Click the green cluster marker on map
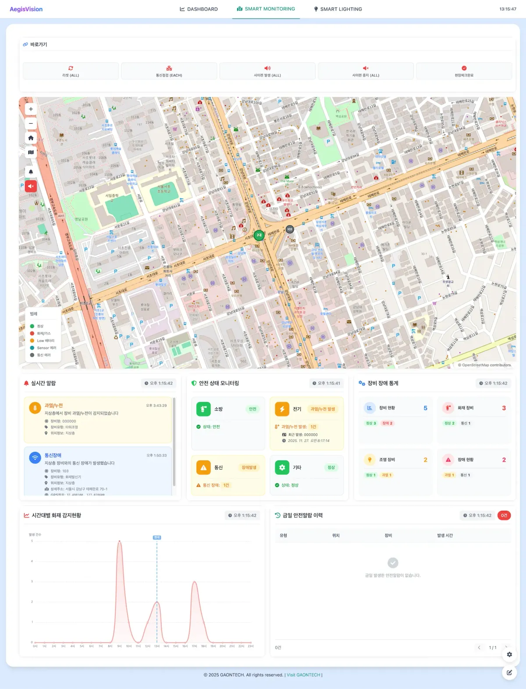526x689 pixels. click(x=259, y=235)
